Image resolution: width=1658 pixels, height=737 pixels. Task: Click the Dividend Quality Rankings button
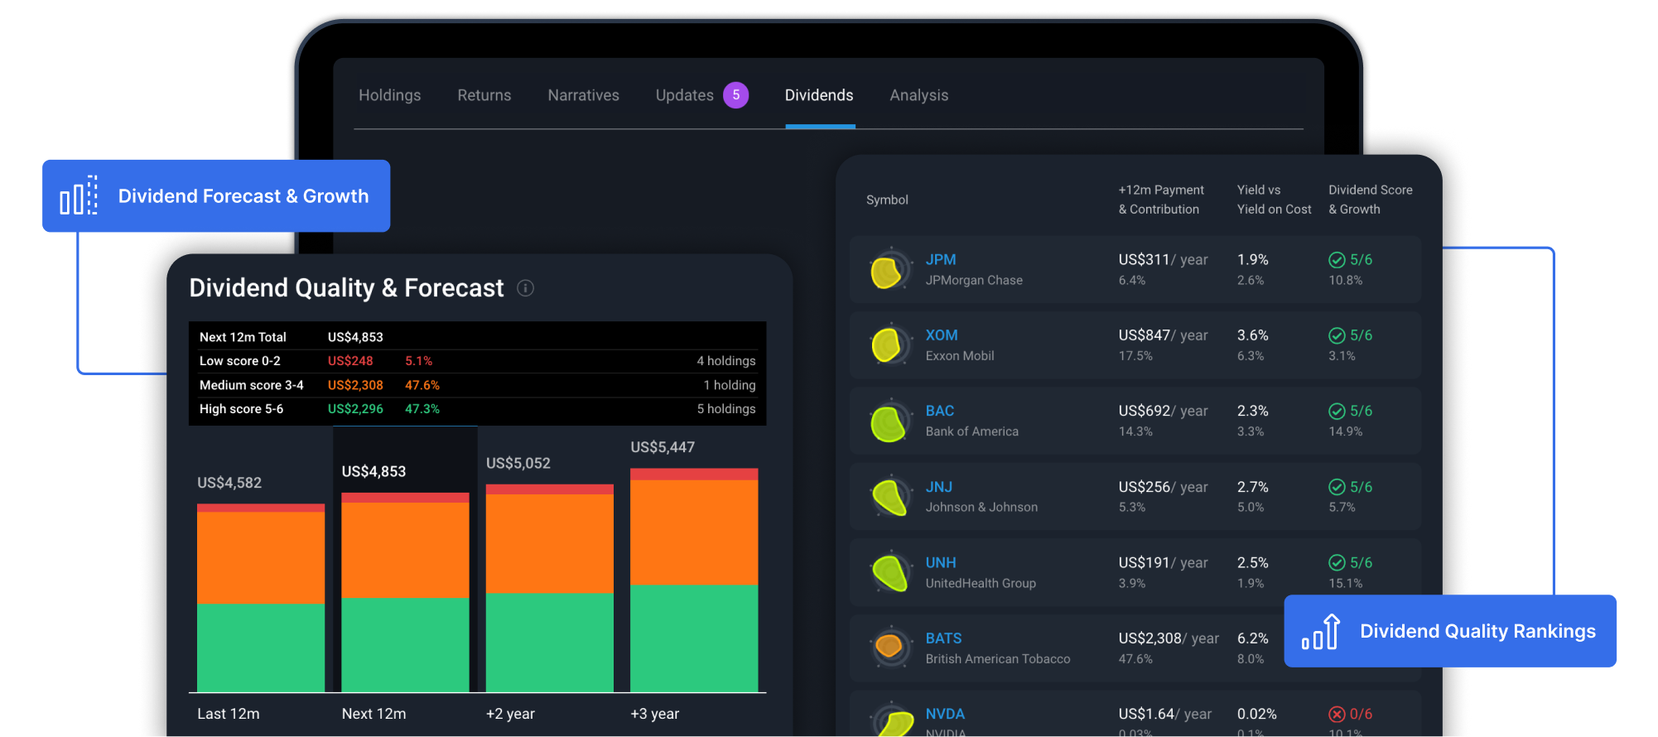point(1449,631)
